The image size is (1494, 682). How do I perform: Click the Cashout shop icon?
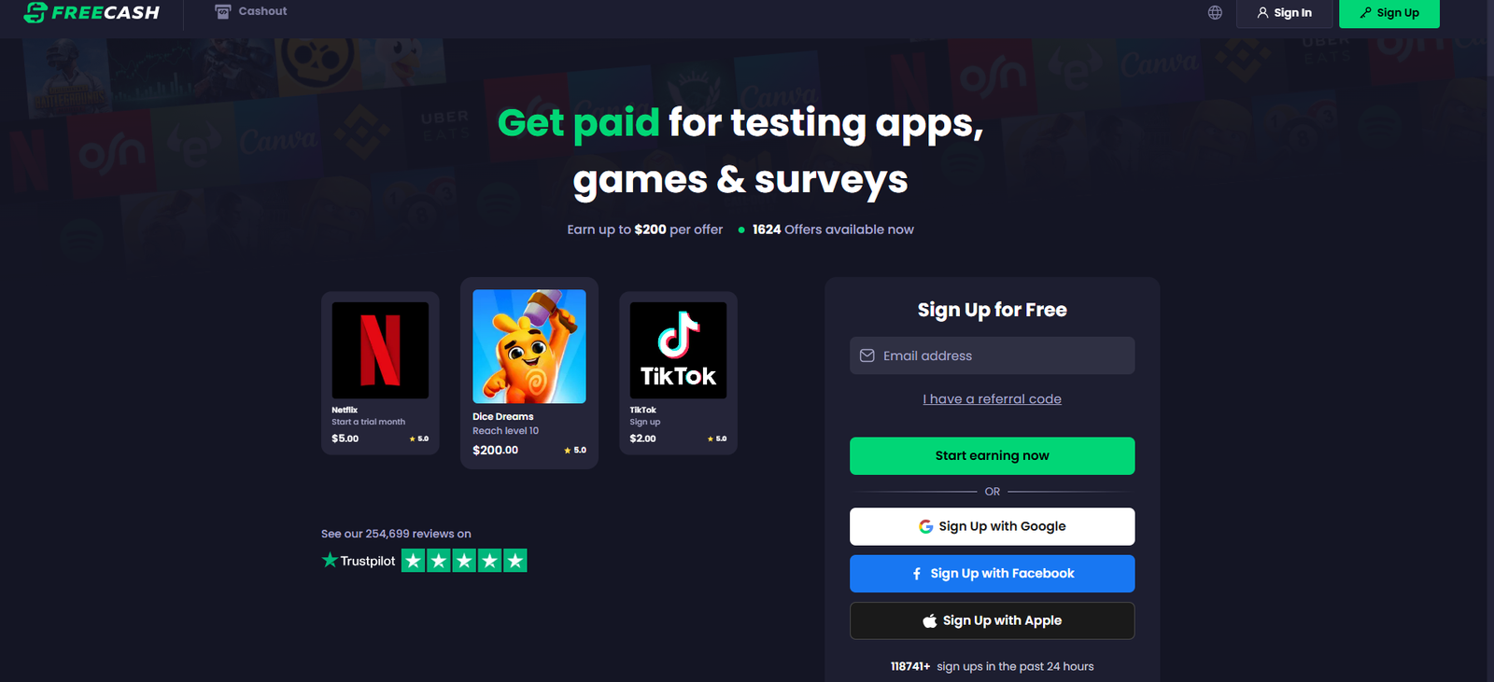222,11
